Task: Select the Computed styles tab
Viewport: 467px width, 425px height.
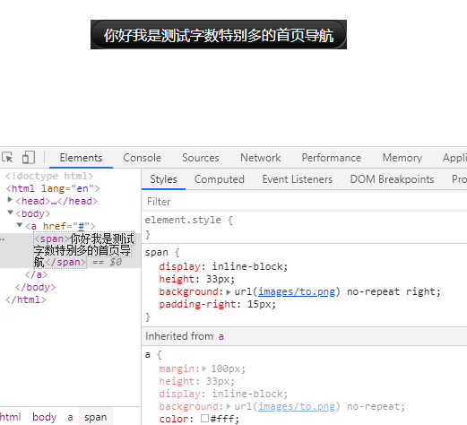Action: point(220,179)
